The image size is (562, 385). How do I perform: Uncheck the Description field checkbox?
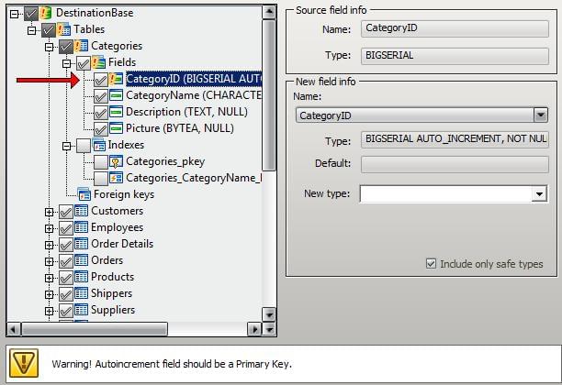(x=101, y=113)
